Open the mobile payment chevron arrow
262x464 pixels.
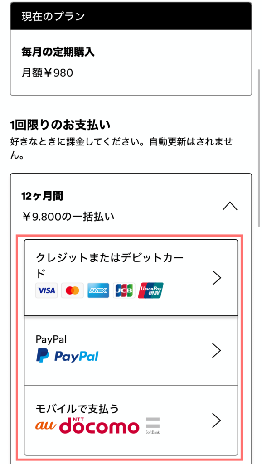(217, 420)
